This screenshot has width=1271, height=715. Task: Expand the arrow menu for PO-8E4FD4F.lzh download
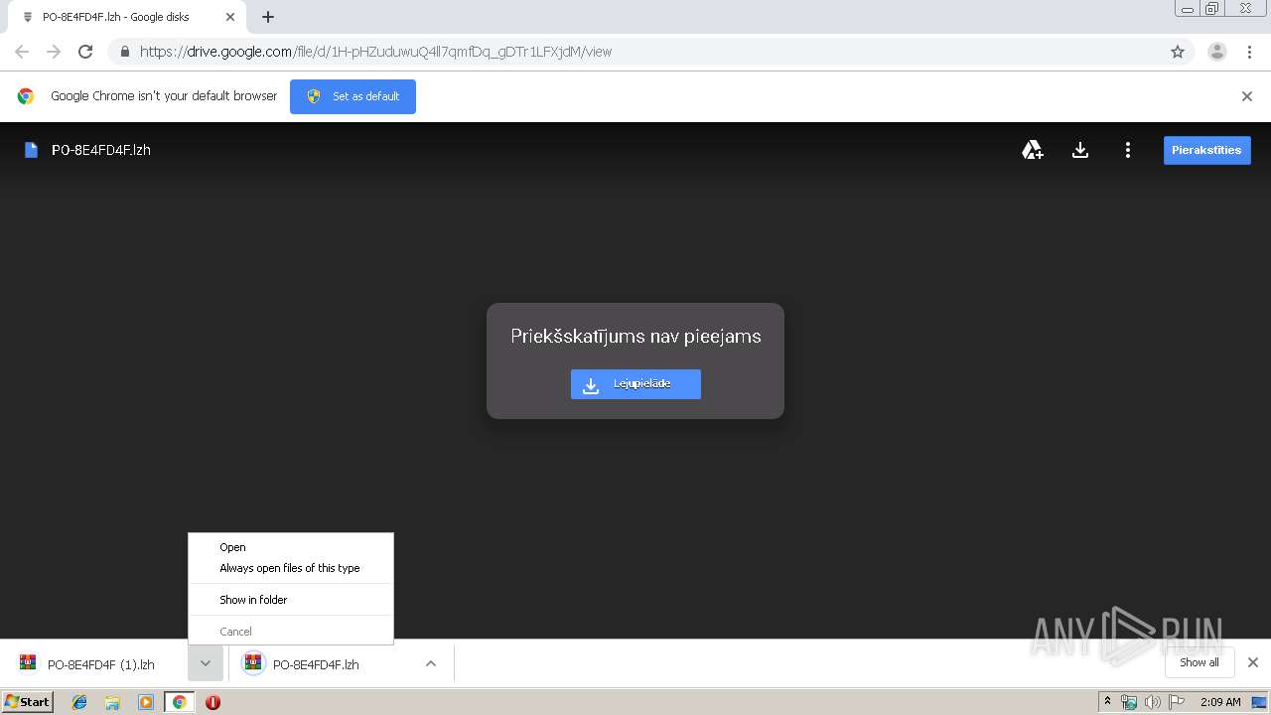click(x=431, y=664)
